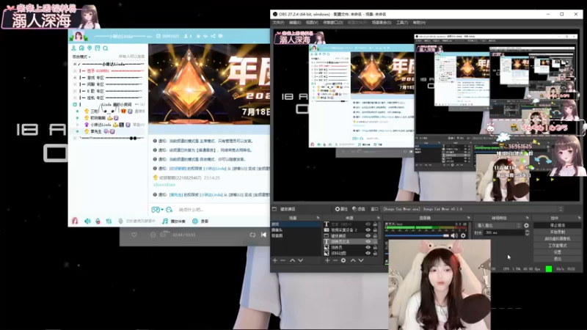
Task: Select the first scene in OBS scenes list
Action: pos(296,224)
